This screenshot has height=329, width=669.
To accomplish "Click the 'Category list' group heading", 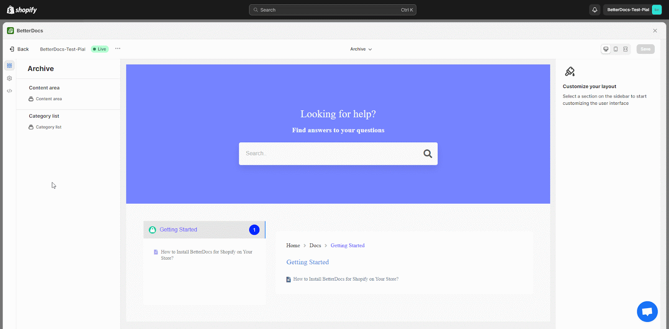I will coord(44,116).
